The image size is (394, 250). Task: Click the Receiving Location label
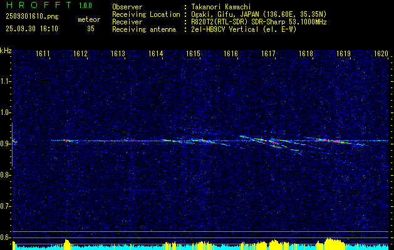pyautogui.click(x=146, y=14)
